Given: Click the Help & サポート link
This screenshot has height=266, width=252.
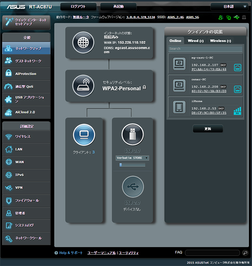Looking at the screenshot, I should [71, 253].
